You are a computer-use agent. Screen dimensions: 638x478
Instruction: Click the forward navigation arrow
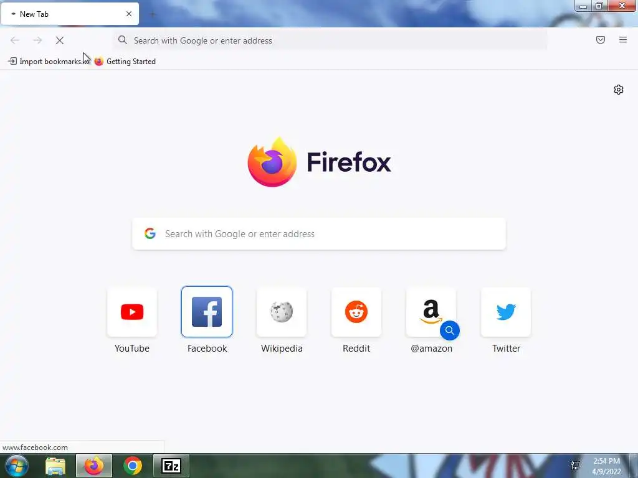[x=37, y=40]
